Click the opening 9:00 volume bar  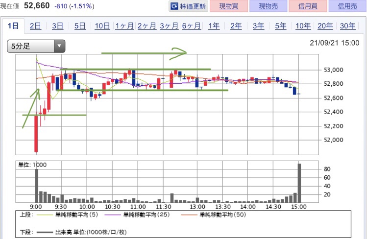pos(37,186)
